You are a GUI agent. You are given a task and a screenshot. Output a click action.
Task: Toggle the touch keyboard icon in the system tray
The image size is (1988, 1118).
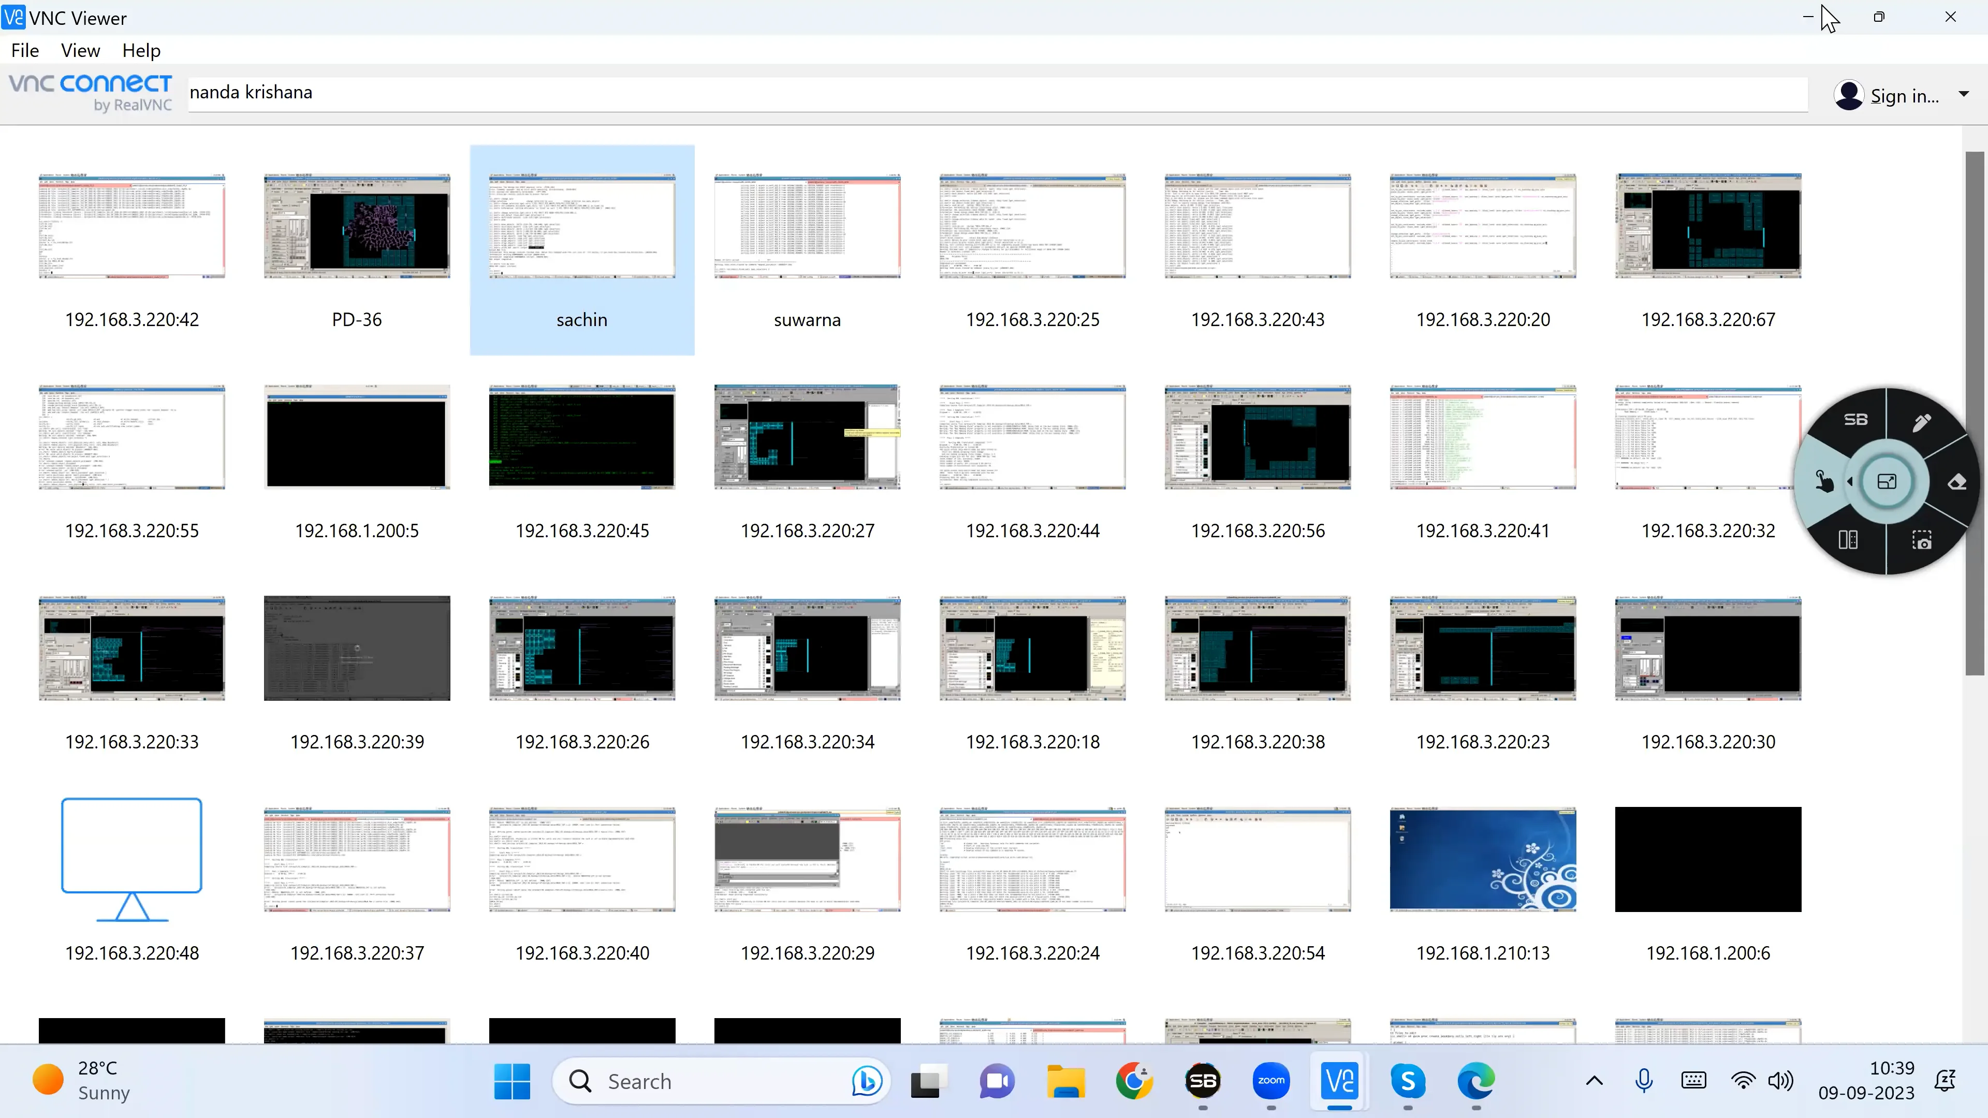(1694, 1081)
